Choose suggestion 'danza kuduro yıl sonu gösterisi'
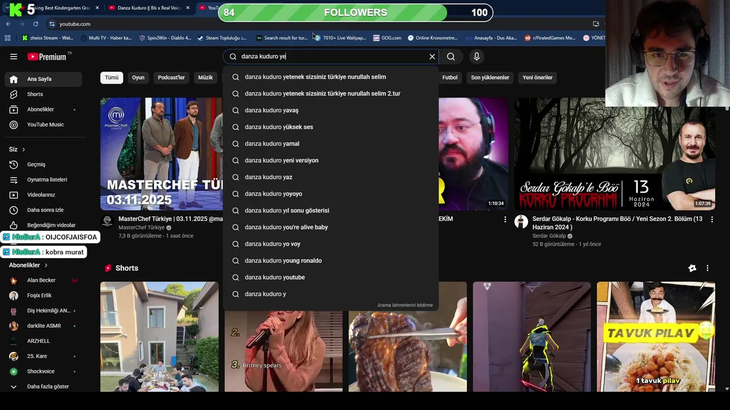The image size is (730, 410). (x=331, y=211)
